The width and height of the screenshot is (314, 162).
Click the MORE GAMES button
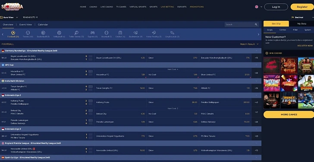pos(289,115)
